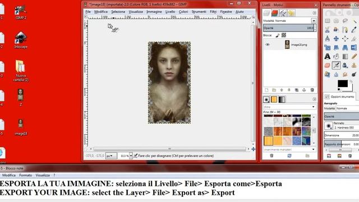The image size is (359, 202).
Task: Select the Text tool
Action: 328,56
